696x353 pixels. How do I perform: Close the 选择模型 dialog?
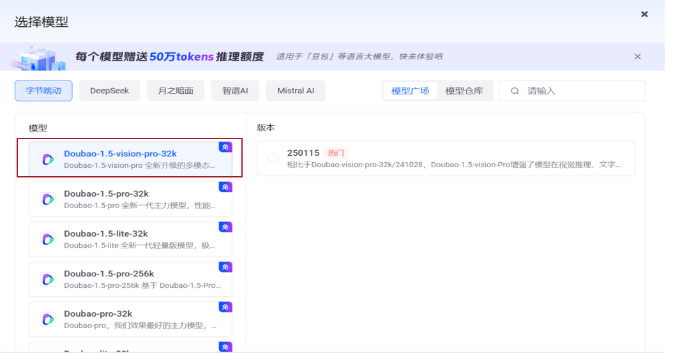click(x=644, y=14)
